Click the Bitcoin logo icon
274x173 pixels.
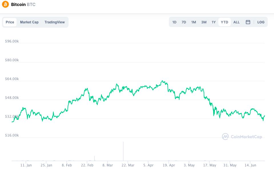click(x=5, y=4)
